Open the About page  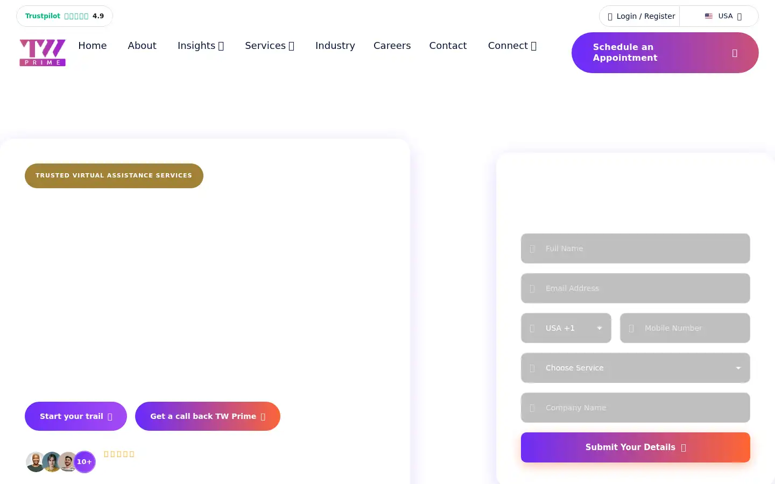[x=142, y=46]
